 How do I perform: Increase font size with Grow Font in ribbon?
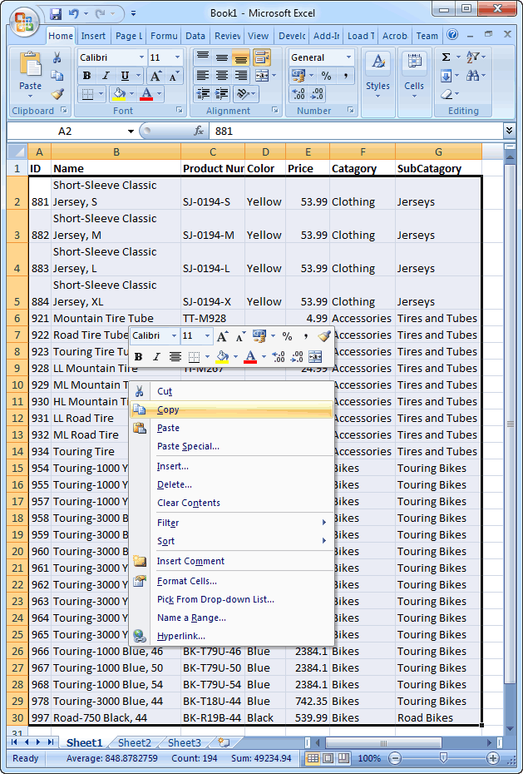click(155, 76)
